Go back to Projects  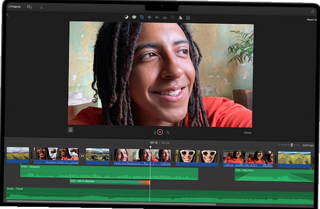point(14,7)
